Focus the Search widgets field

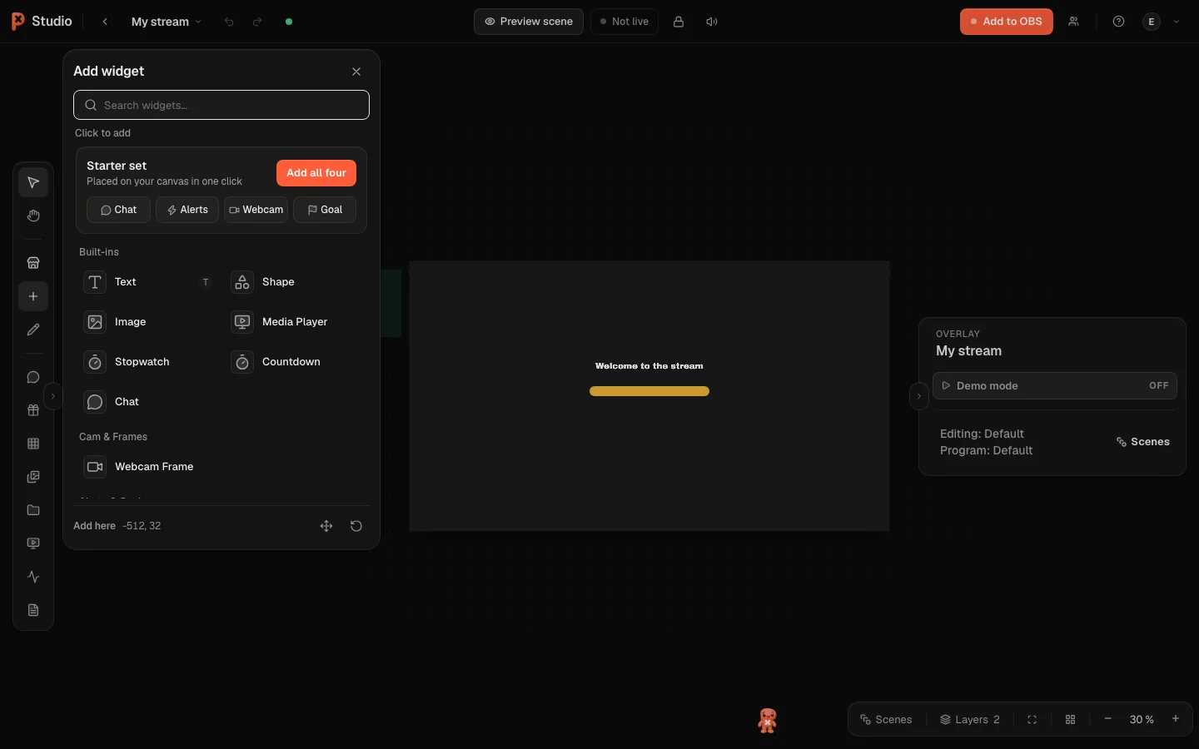coord(221,105)
